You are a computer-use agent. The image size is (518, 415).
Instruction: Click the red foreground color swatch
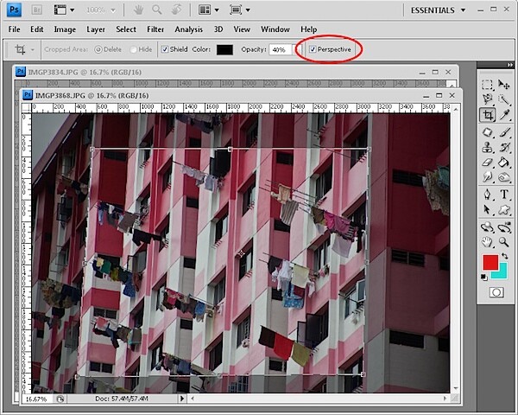(490, 263)
